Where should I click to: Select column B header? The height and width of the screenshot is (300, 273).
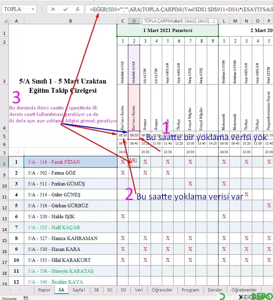(71, 21)
